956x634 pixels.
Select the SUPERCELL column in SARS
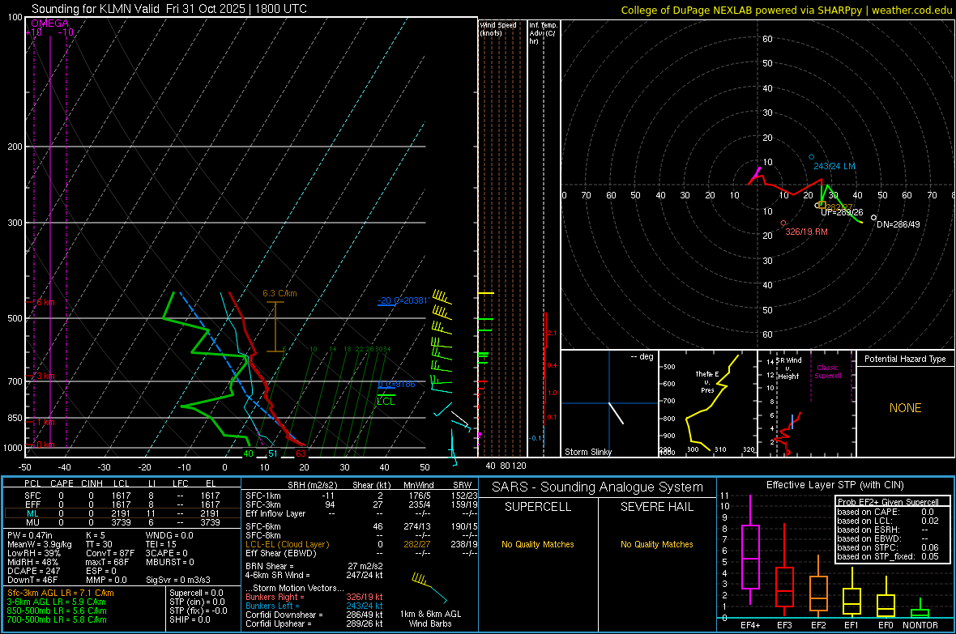pos(538,507)
